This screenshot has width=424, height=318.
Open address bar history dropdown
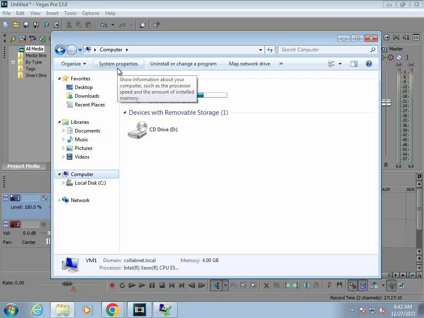(x=260, y=50)
